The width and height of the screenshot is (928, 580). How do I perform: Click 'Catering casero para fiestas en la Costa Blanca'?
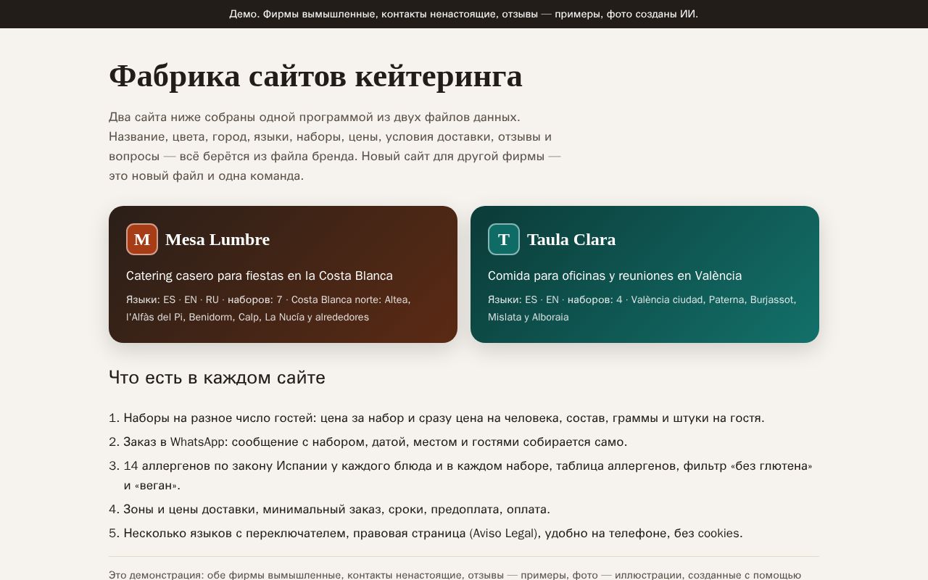[260, 275]
